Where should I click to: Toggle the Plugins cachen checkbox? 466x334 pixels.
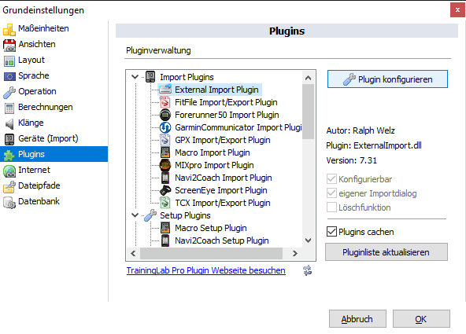pos(331,232)
